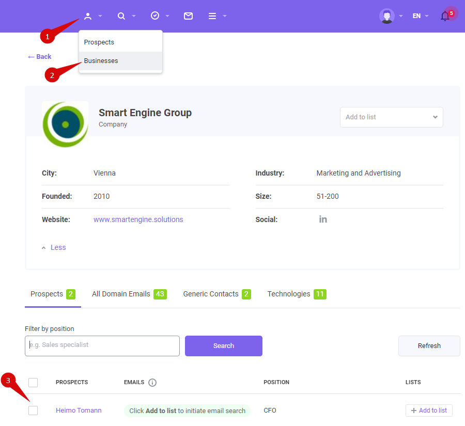This screenshot has height=426, width=465.
Task: Click the 51-200 size value
Action: (x=328, y=196)
